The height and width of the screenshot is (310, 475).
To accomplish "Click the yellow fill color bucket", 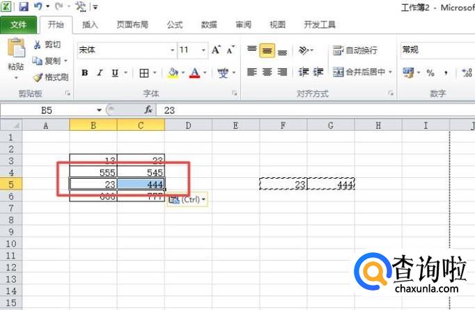I will (173, 72).
